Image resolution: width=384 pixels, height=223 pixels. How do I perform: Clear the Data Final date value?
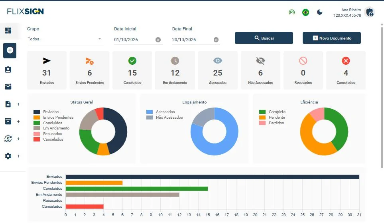coord(216,40)
